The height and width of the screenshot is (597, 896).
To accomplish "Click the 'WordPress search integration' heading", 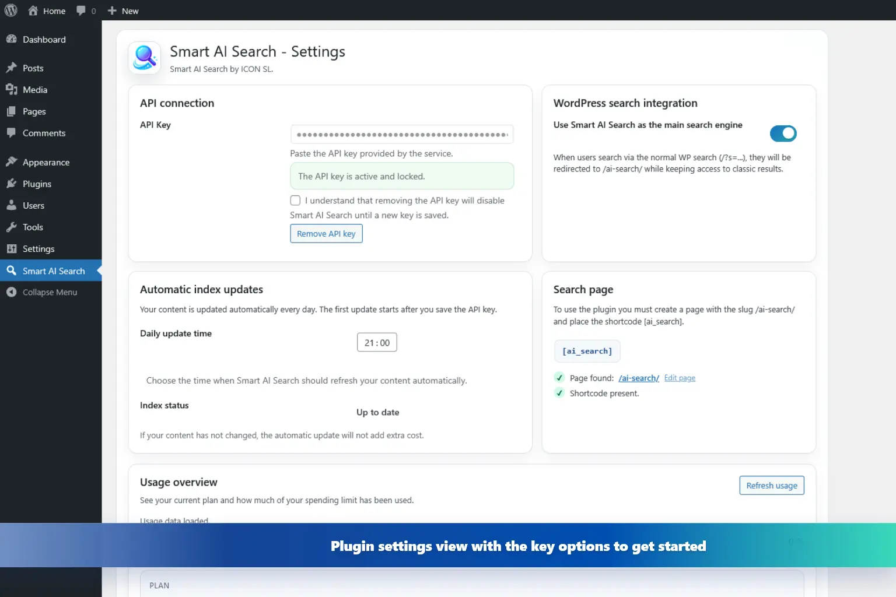I will [x=625, y=103].
